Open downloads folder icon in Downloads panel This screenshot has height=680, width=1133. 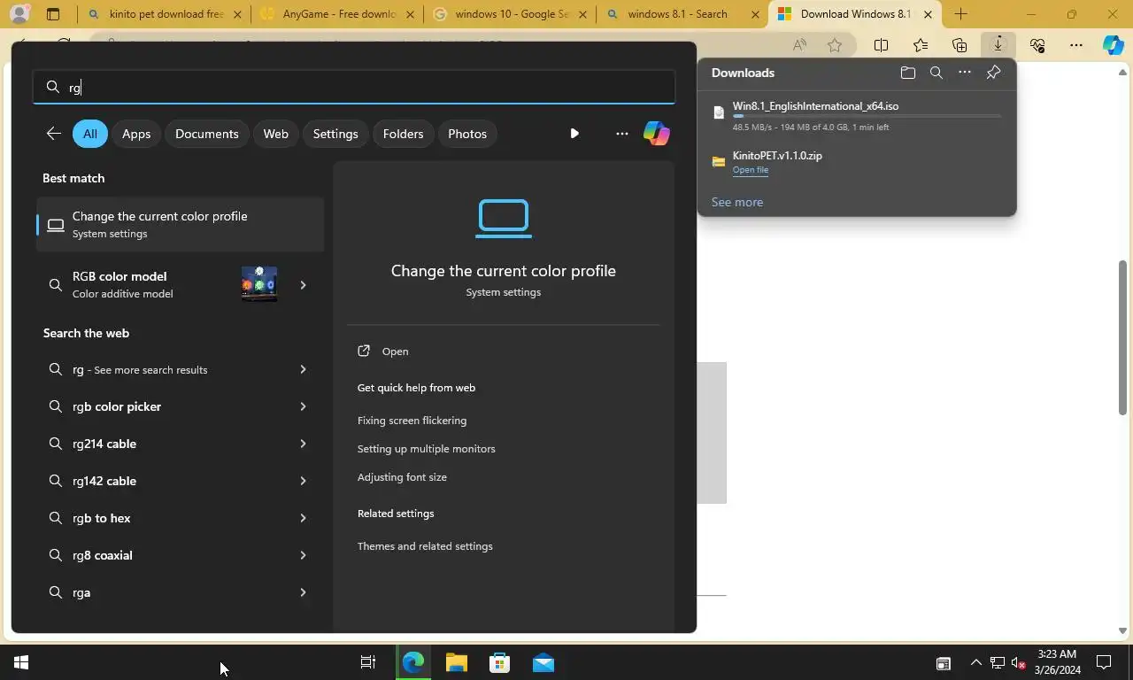point(907,73)
